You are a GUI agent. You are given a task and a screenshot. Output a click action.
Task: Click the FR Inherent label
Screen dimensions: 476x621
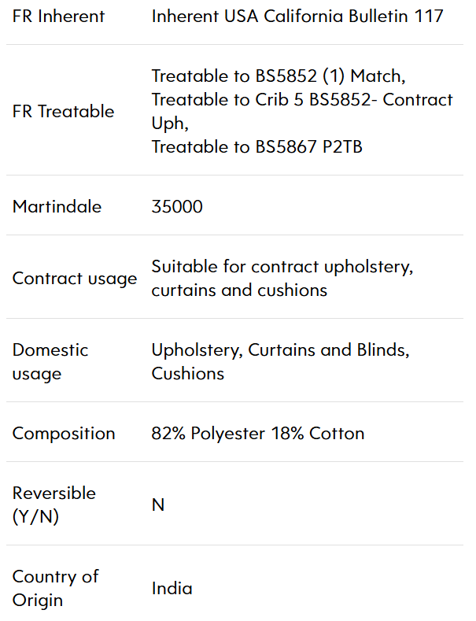58,17
